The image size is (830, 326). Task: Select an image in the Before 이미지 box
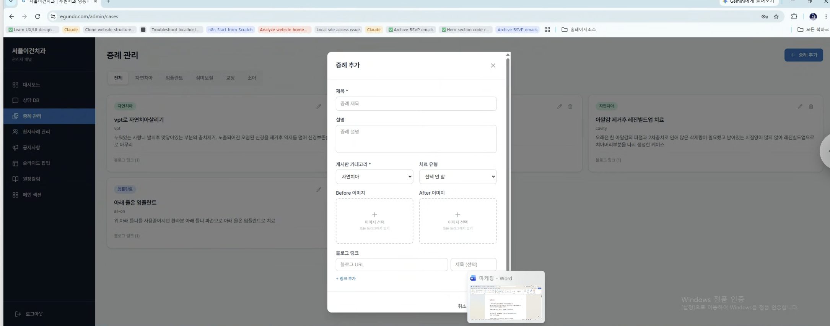[x=374, y=221]
